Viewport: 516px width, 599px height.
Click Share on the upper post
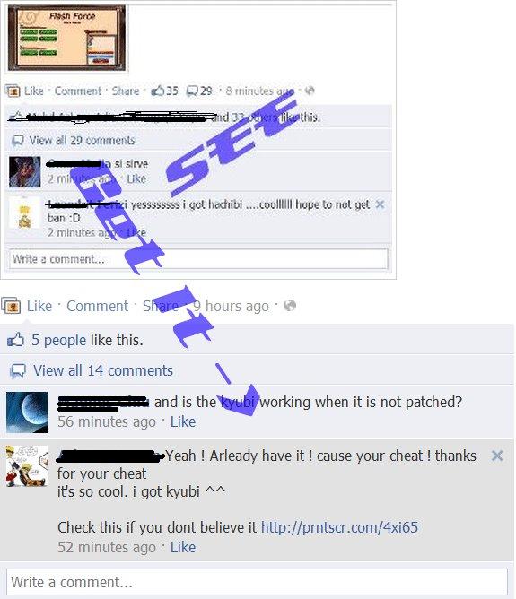click(126, 91)
